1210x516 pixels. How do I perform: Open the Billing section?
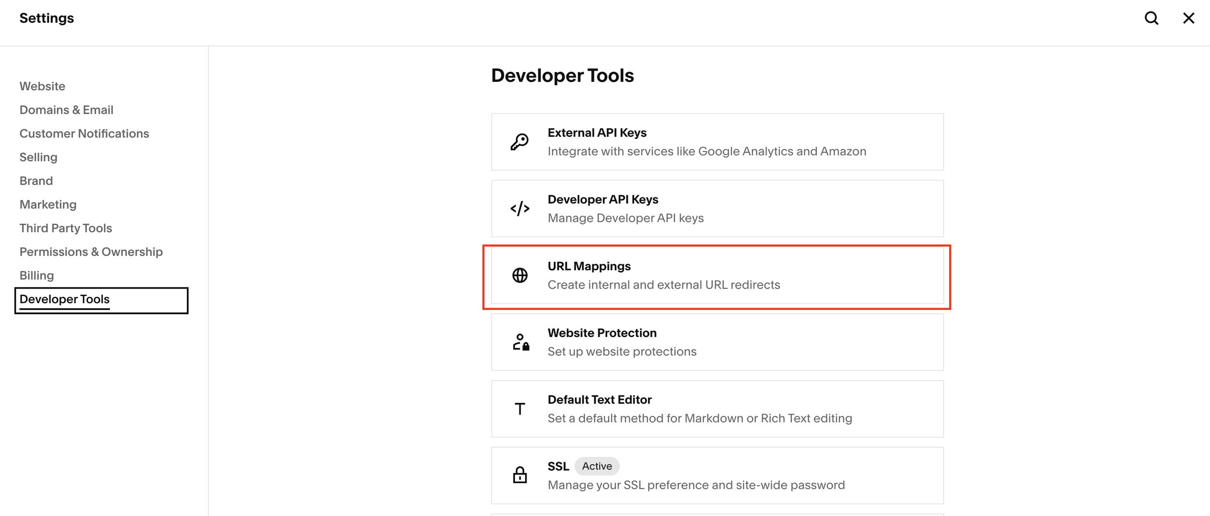pyautogui.click(x=37, y=275)
